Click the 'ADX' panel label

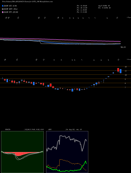[50, 129]
